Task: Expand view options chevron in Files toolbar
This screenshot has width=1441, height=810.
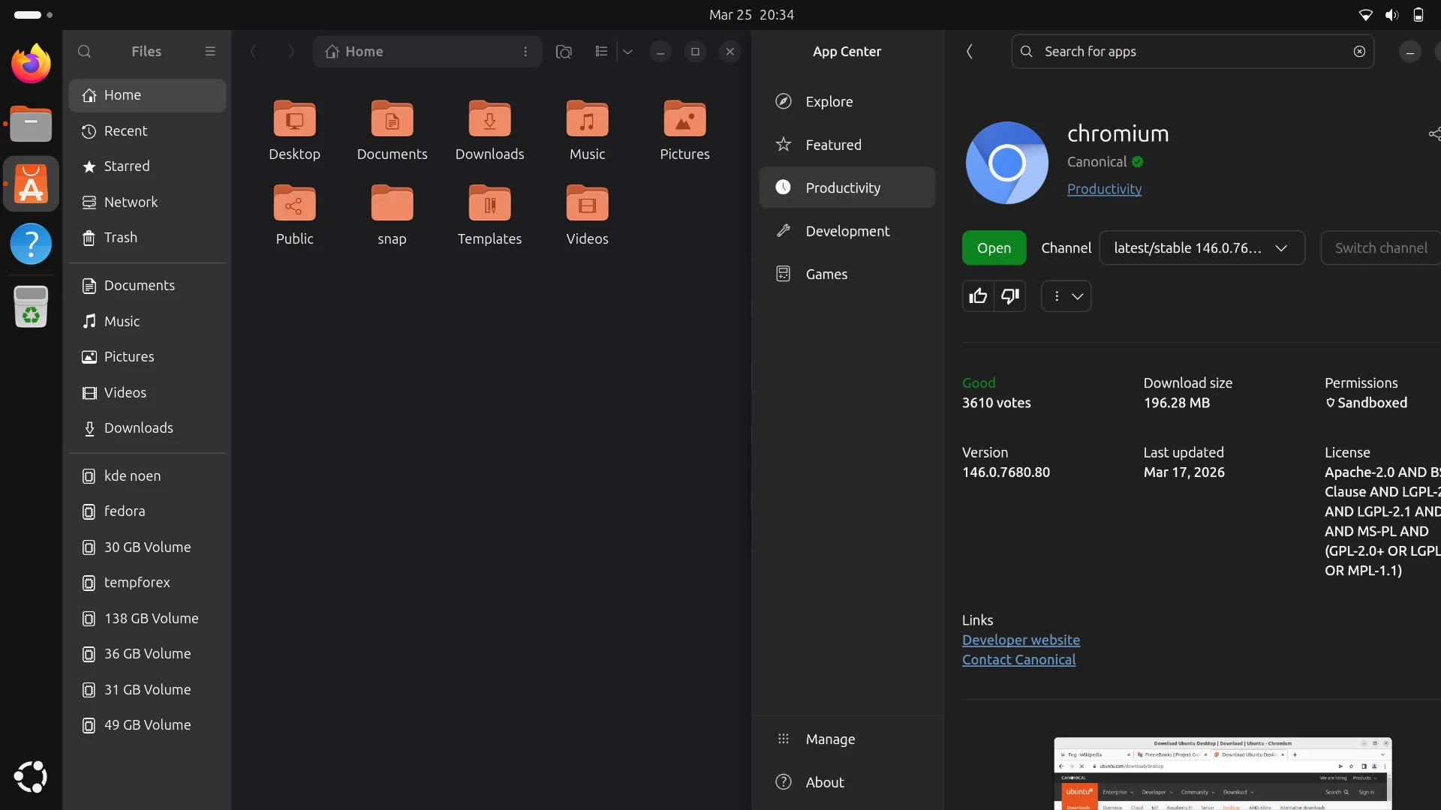Action: pyautogui.click(x=628, y=52)
